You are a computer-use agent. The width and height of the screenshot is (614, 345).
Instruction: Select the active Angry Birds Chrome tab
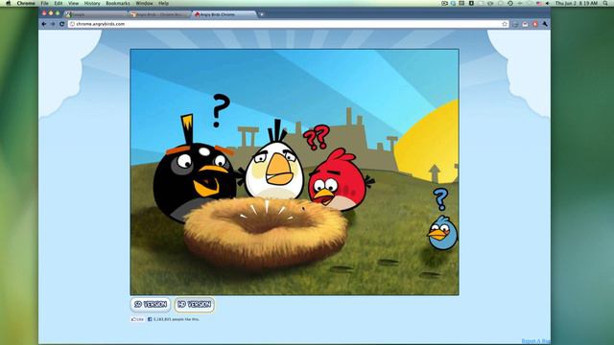click(x=224, y=14)
